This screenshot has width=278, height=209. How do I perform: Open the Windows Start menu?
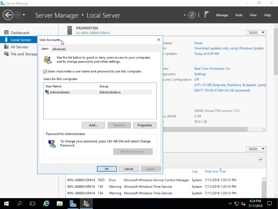click(x=7, y=204)
